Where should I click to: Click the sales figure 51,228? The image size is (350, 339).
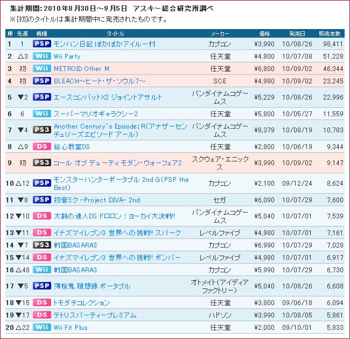tap(333, 56)
